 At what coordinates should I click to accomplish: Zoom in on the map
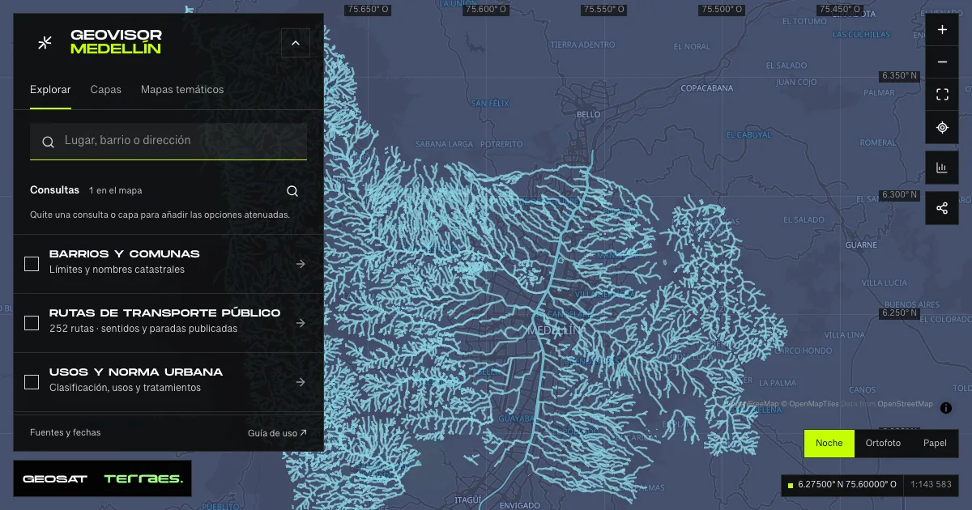pyautogui.click(x=942, y=30)
